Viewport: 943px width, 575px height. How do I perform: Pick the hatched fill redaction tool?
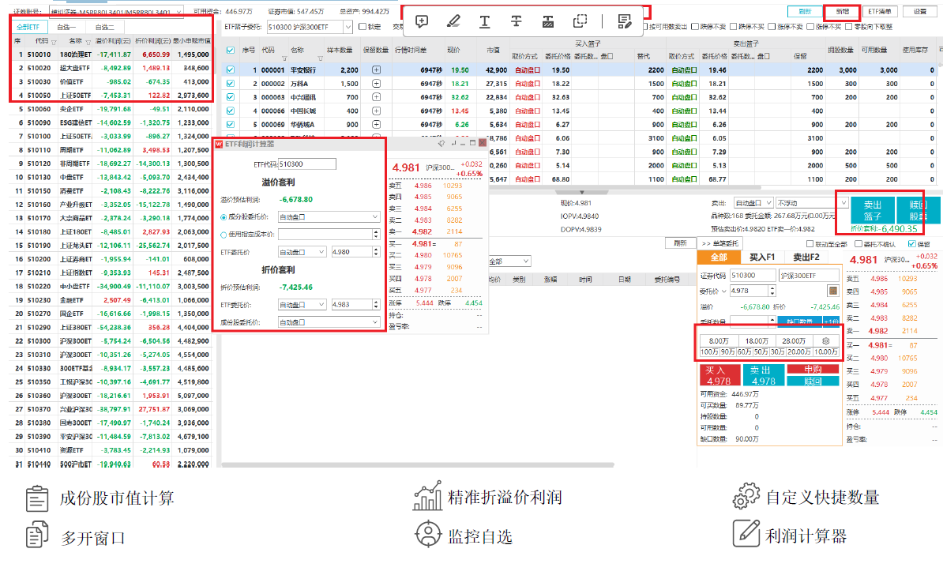548,21
